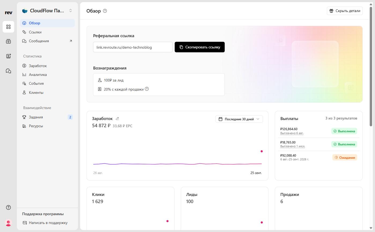Click the Скрыть детали button

point(345,11)
